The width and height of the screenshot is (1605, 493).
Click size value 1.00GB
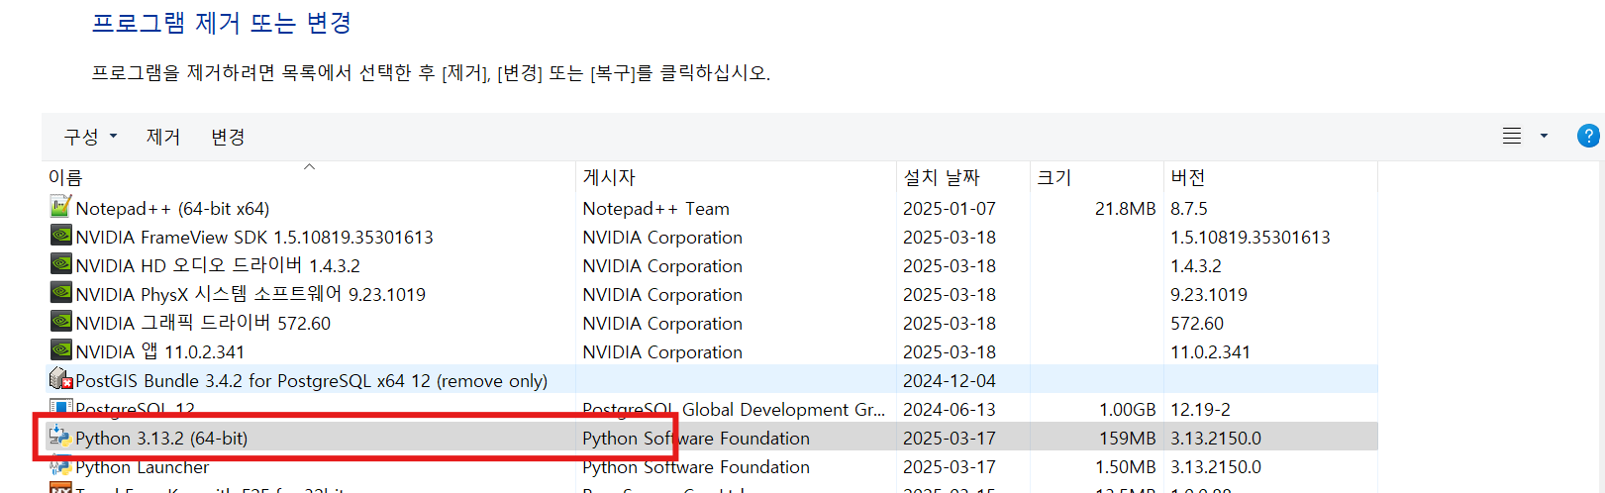pyautogui.click(x=1128, y=410)
